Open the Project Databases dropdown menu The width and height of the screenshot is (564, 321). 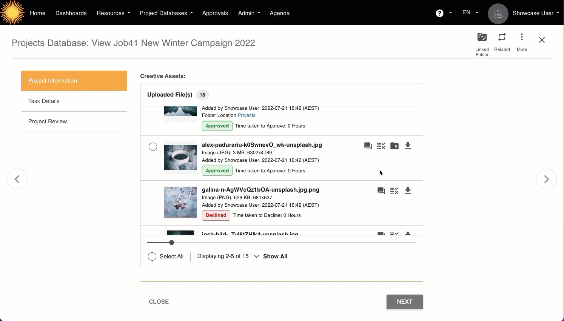(166, 13)
